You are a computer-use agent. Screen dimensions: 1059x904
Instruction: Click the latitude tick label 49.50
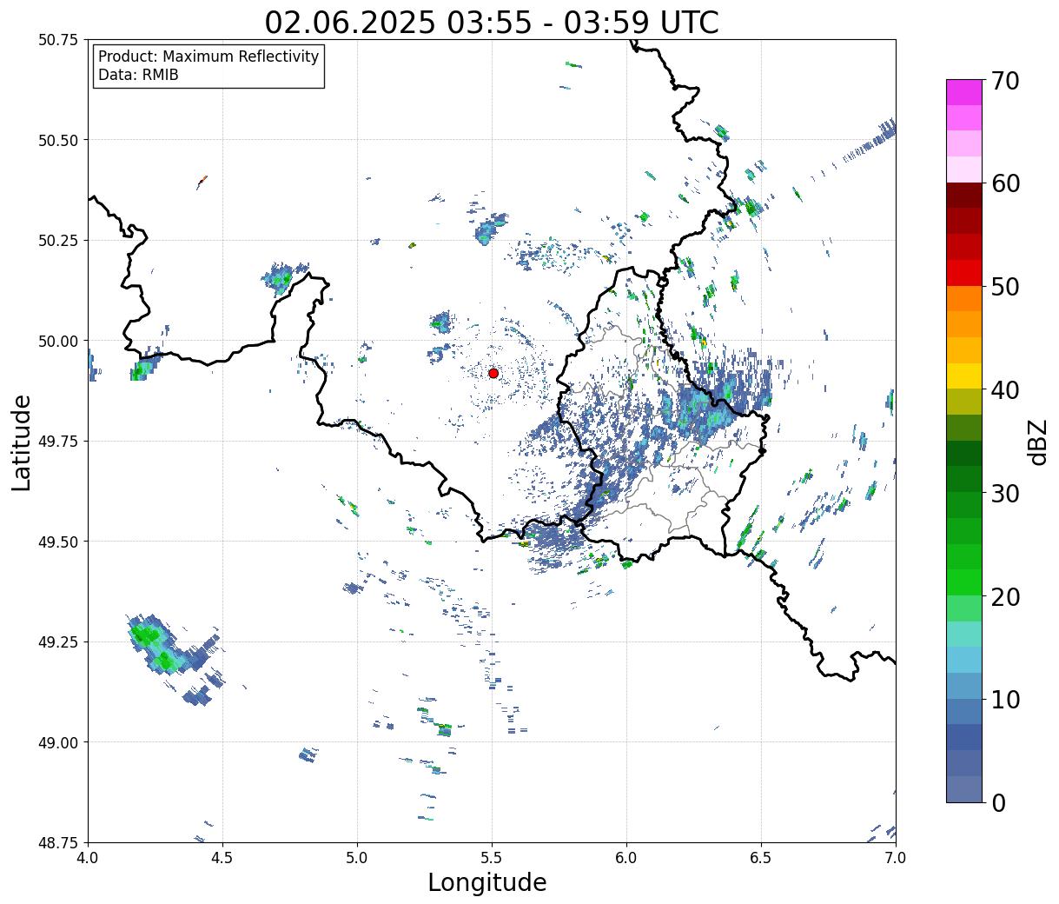pyautogui.click(x=57, y=542)
